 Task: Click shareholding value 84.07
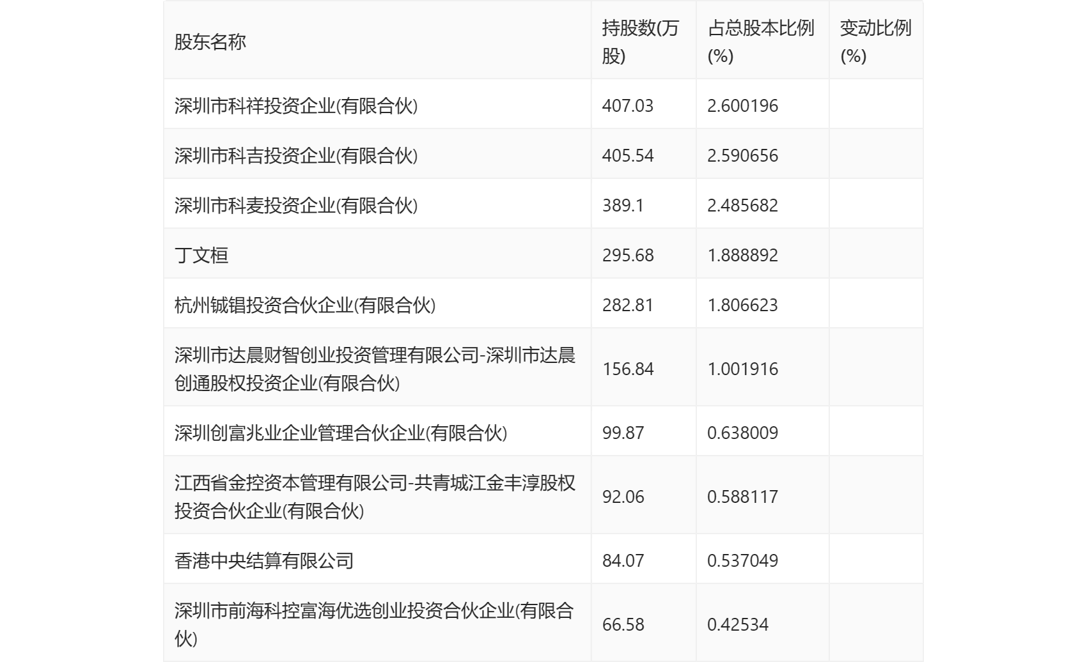click(623, 560)
